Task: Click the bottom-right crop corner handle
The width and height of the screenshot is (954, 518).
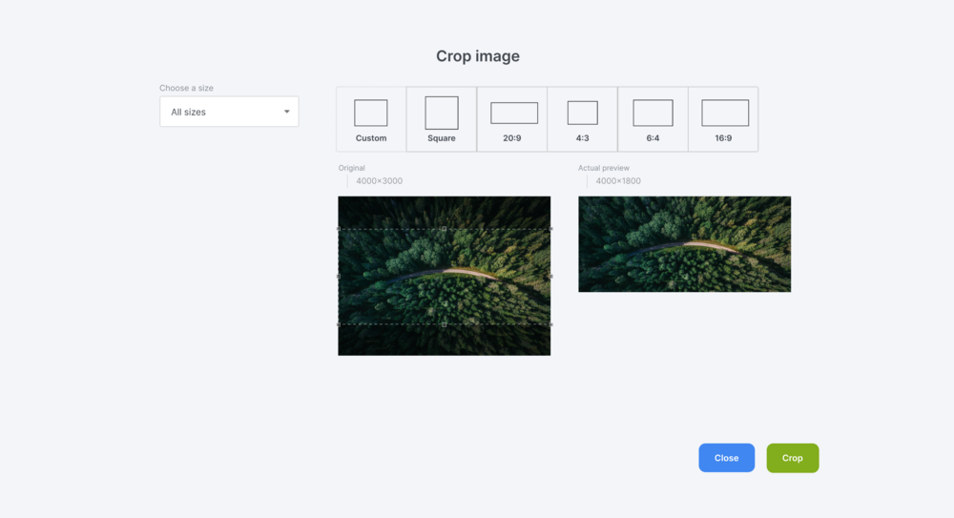Action: point(550,324)
